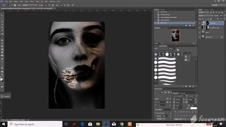The width and height of the screenshot is (226, 127).
Task: Select the Clone Stamp tool in the toolbox
Action: [x=2, y=40]
